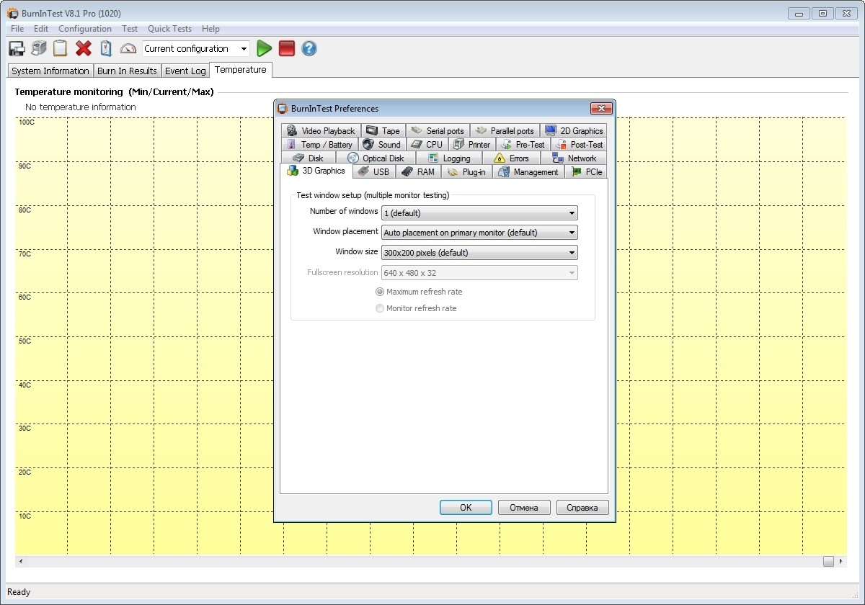Expand Window size dropdown
The width and height of the screenshot is (865, 605).
click(479, 253)
